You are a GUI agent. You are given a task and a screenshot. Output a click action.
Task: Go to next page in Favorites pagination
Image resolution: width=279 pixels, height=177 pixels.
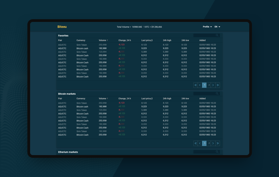tap(213, 85)
